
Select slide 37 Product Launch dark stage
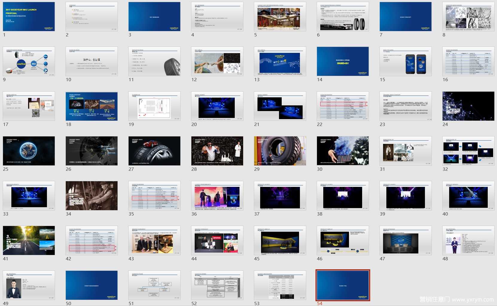click(280, 196)
